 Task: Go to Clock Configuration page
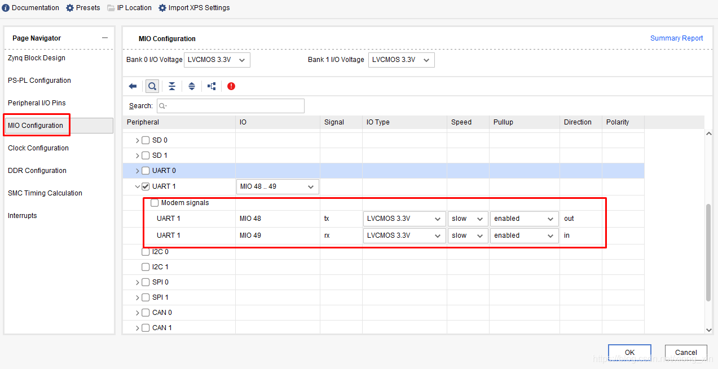38,148
